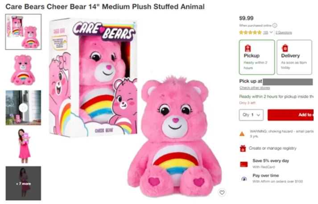Open the Qty 1 quantity dropdown
Screen dimensions: 318x204
coord(251,115)
